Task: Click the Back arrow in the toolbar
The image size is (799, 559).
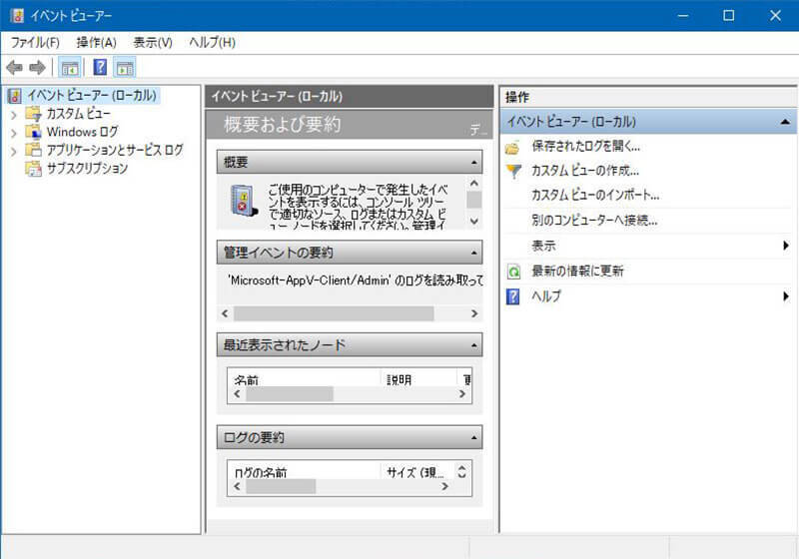Action: pos(14,68)
